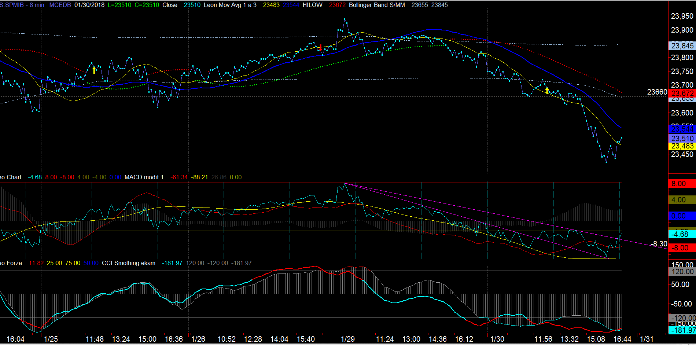Select the cyan -4.68 axis value tag
The image size is (696, 345).
682,234
